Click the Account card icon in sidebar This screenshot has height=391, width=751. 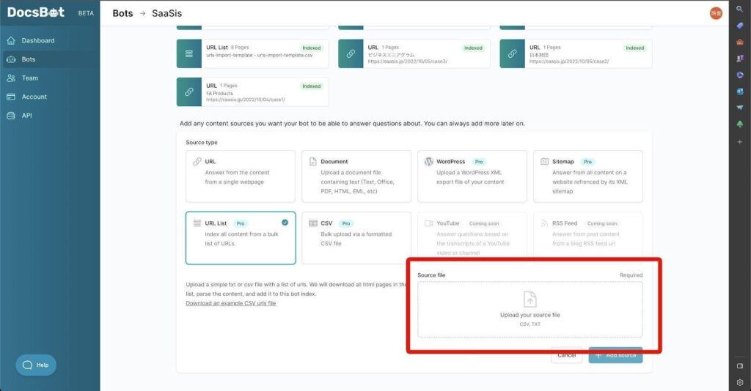pos(11,97)
